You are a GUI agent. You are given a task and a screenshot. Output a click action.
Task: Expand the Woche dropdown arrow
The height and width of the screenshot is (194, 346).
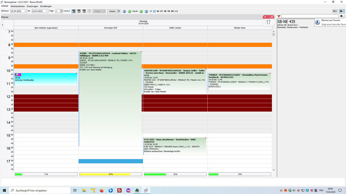click(x=119, y=11)
